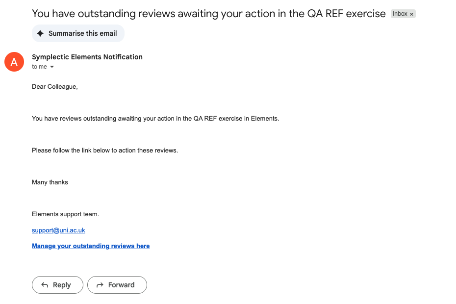Click sender name Symplectic Elements Notification

tap(87, 57)
